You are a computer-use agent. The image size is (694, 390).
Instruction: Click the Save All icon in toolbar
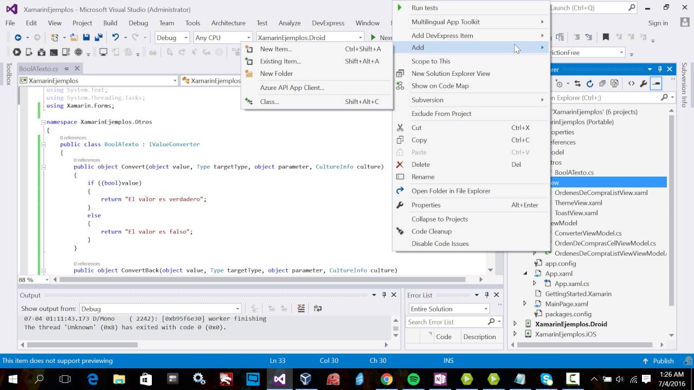point(99,37)
